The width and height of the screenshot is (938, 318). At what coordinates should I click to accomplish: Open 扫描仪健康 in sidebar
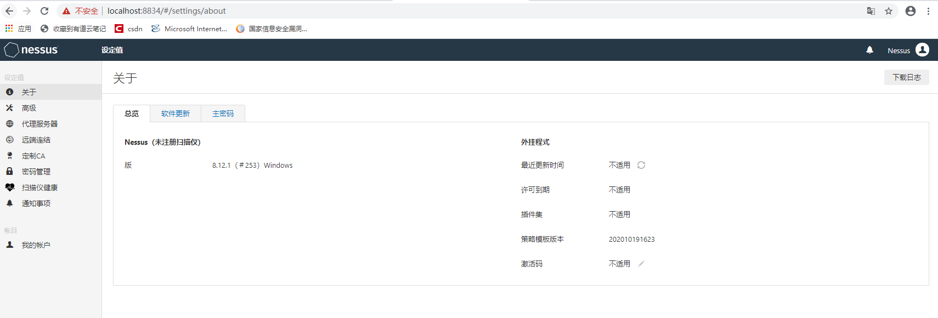point(50,188)
